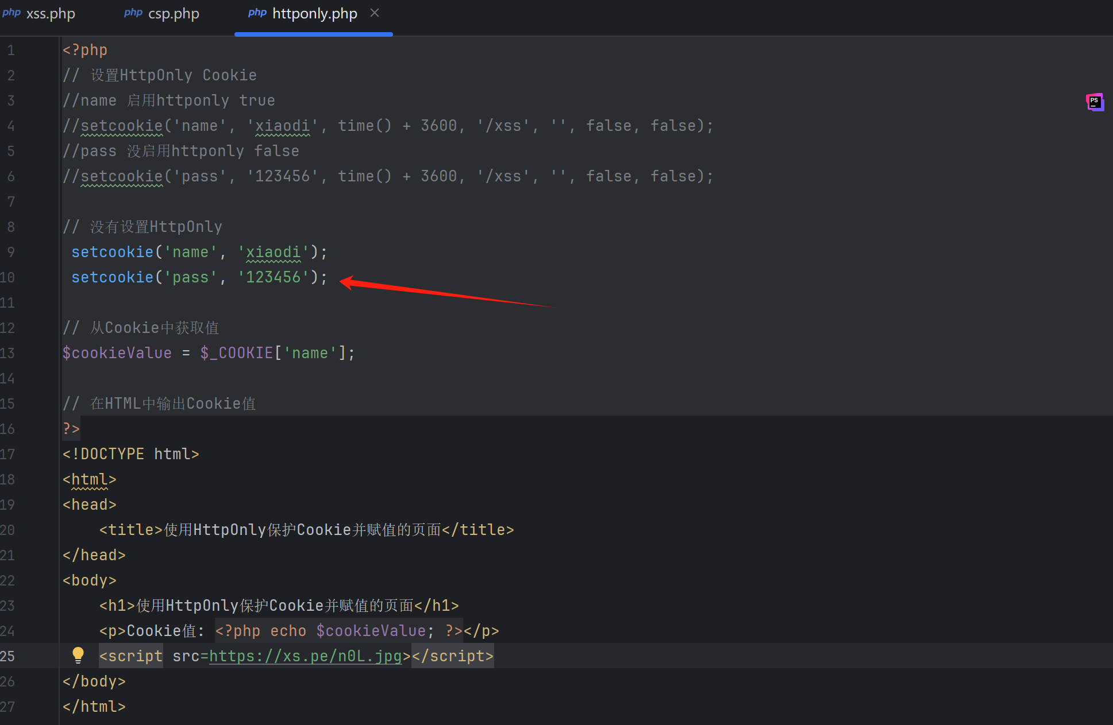
Task: Click the PhpStorm icon at right edge
Action: 1095,102
